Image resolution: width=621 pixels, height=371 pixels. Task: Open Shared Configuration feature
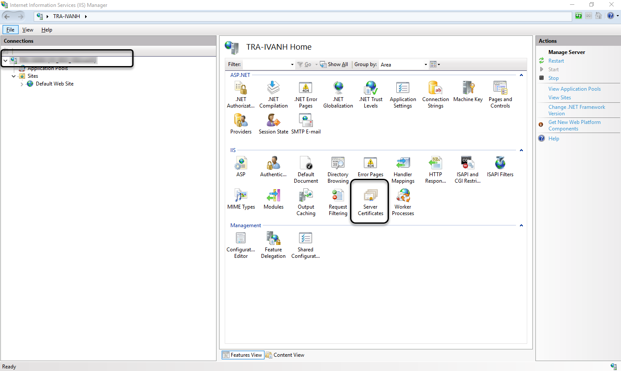tap(306, 245)
